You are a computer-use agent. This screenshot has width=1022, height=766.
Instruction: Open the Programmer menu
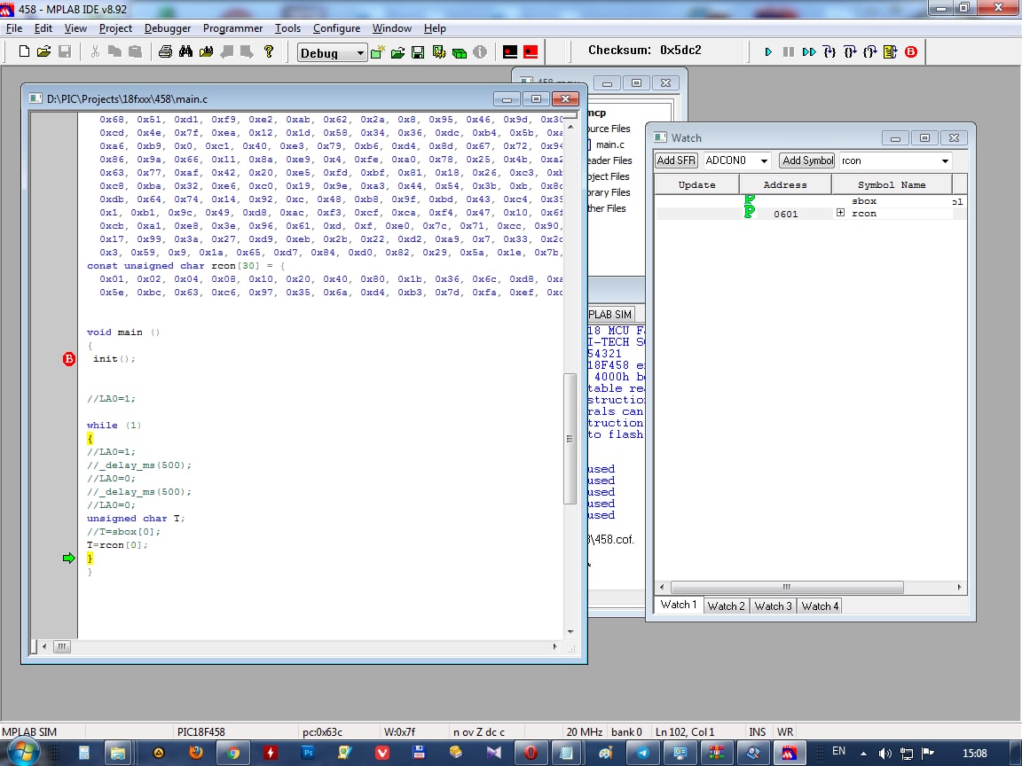coord(232,28)
